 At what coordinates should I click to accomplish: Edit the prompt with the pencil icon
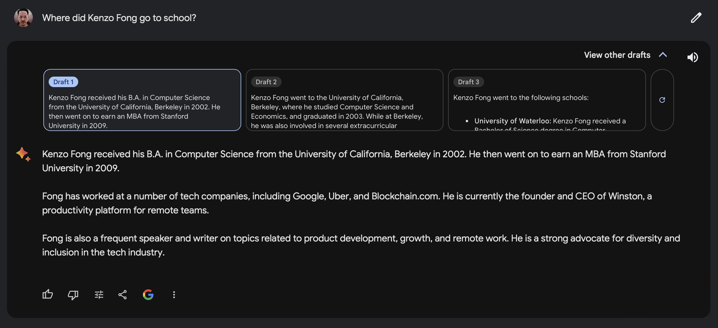(x=696, y=18)
